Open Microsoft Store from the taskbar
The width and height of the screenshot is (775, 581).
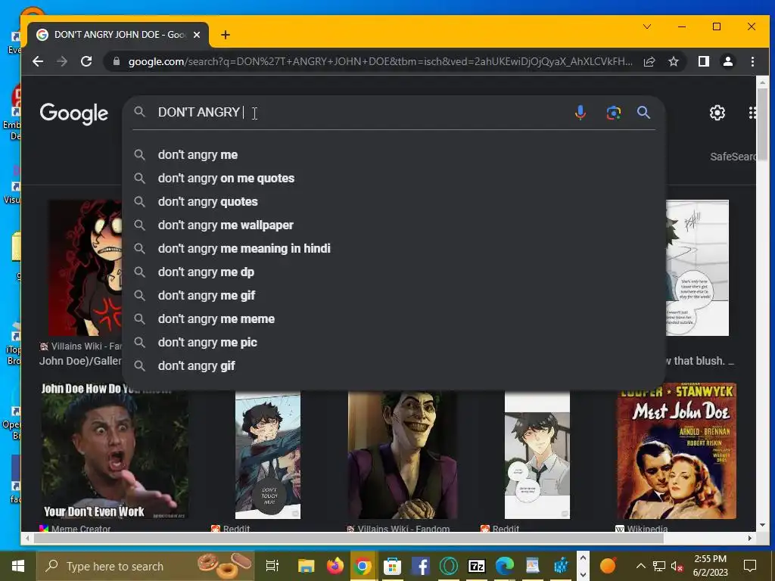(x=393, y=566)
